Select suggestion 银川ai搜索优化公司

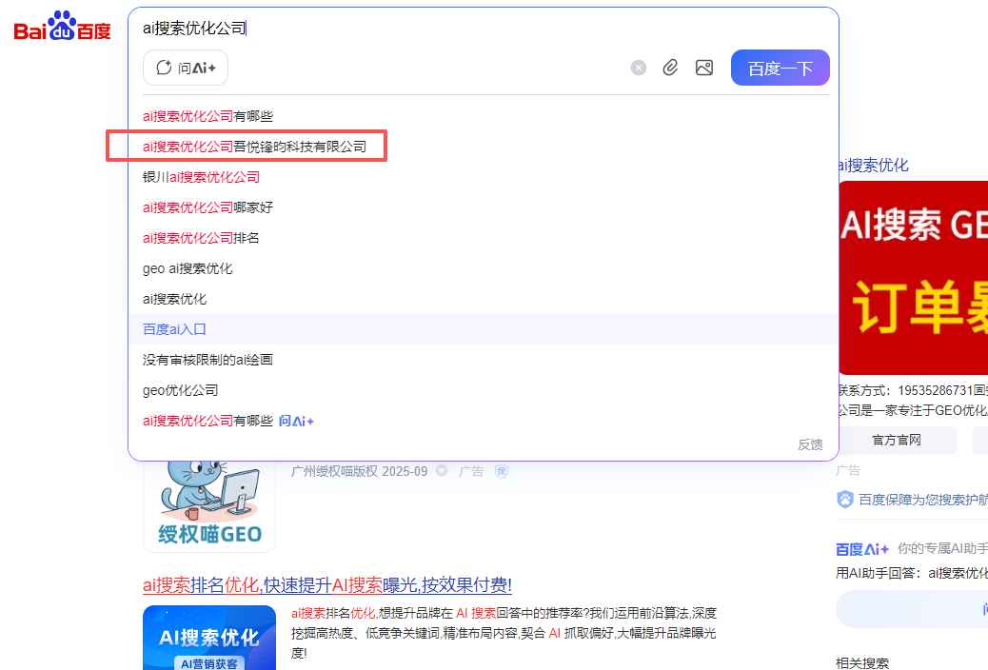[x=201, y=177]
